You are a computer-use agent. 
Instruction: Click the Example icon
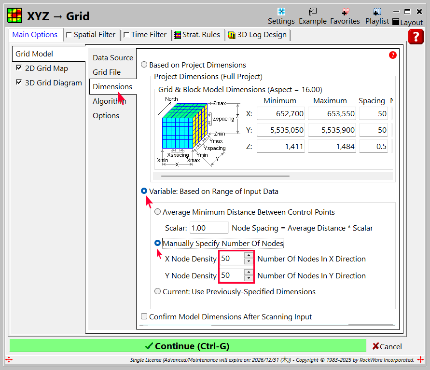click(313, 12)
